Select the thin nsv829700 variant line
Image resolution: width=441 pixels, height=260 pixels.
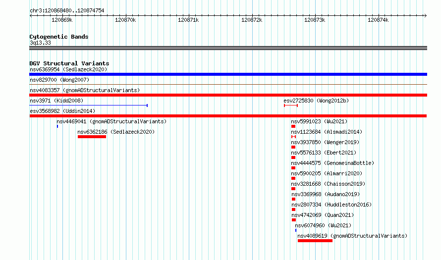click(228, 84)
